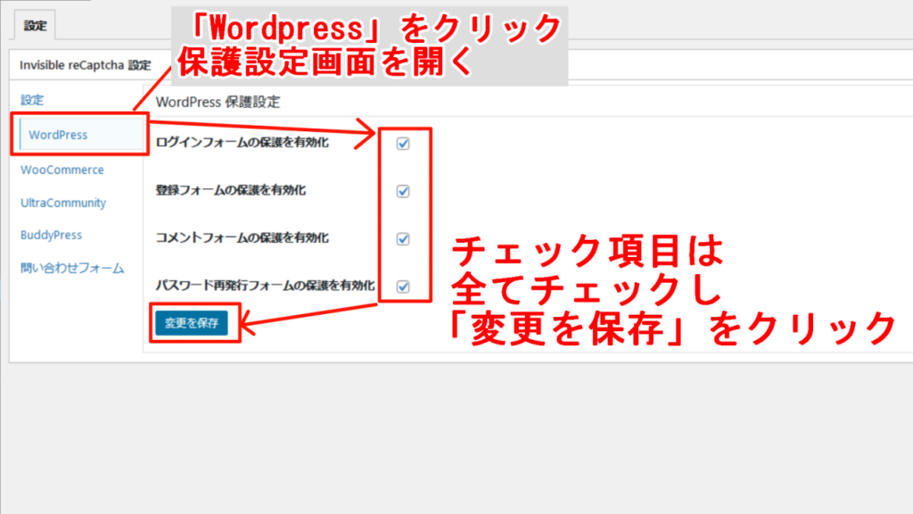Screen dimensions: 913x514
Task: Toggle the パスワード再発行フォームの保護を有効化 checkbox
Action: (x=403, y=286)
